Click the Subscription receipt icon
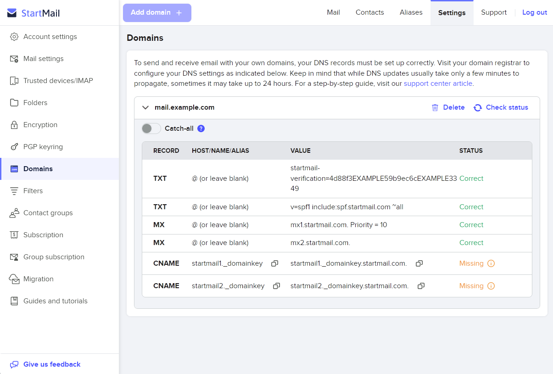Image resolution: width=553 pixels, height=374 pixels. tap(14, 235)
